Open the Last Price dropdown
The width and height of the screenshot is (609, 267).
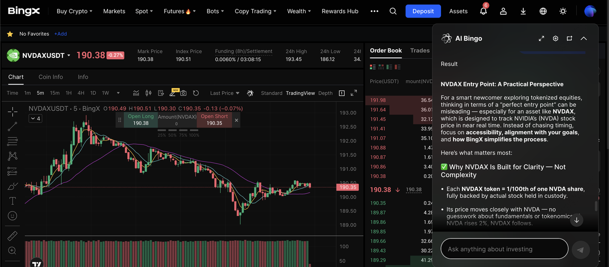click(x=225, y=93)
